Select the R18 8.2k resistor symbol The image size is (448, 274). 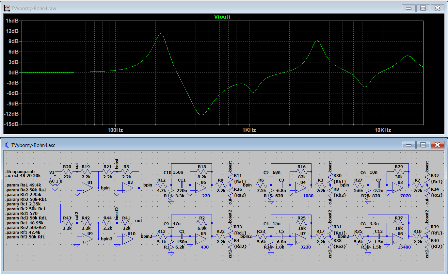(x=201, y=171)
